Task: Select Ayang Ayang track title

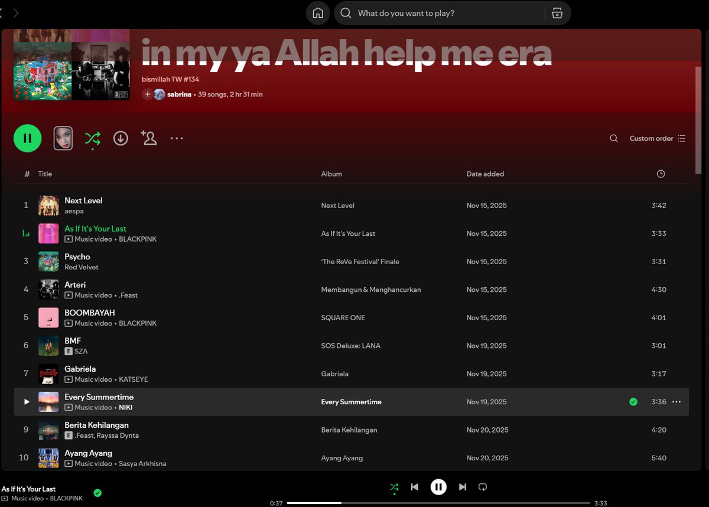Action: 89,453
